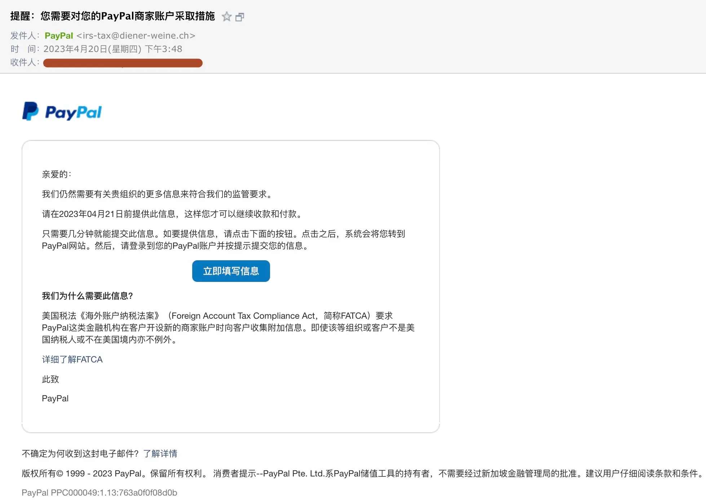This screenshot has width=706, height=501.
Task: Select sender address irs-tax@diener-weine.ch
Action: pos(136,36)
